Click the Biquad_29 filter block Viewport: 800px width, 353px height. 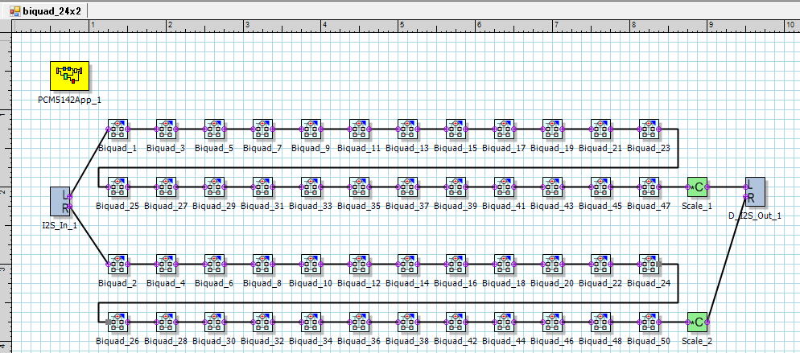214,187
